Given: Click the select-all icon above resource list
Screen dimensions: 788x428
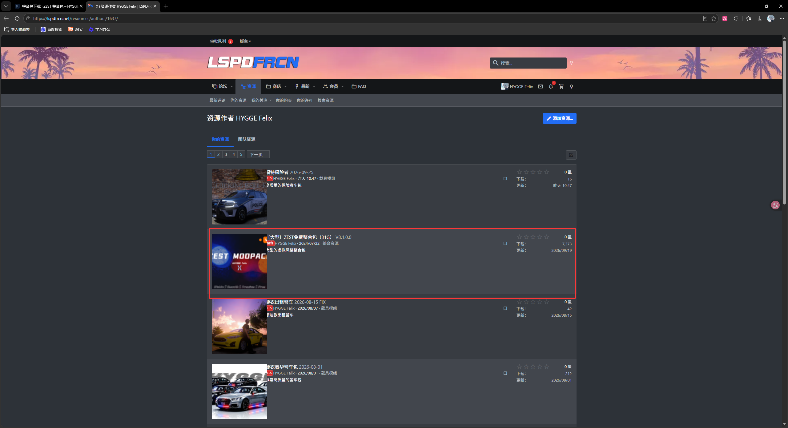Looking at the screenshot, I should (571, 155).
